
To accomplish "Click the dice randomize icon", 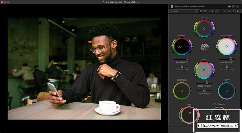I will click(205, 48).
